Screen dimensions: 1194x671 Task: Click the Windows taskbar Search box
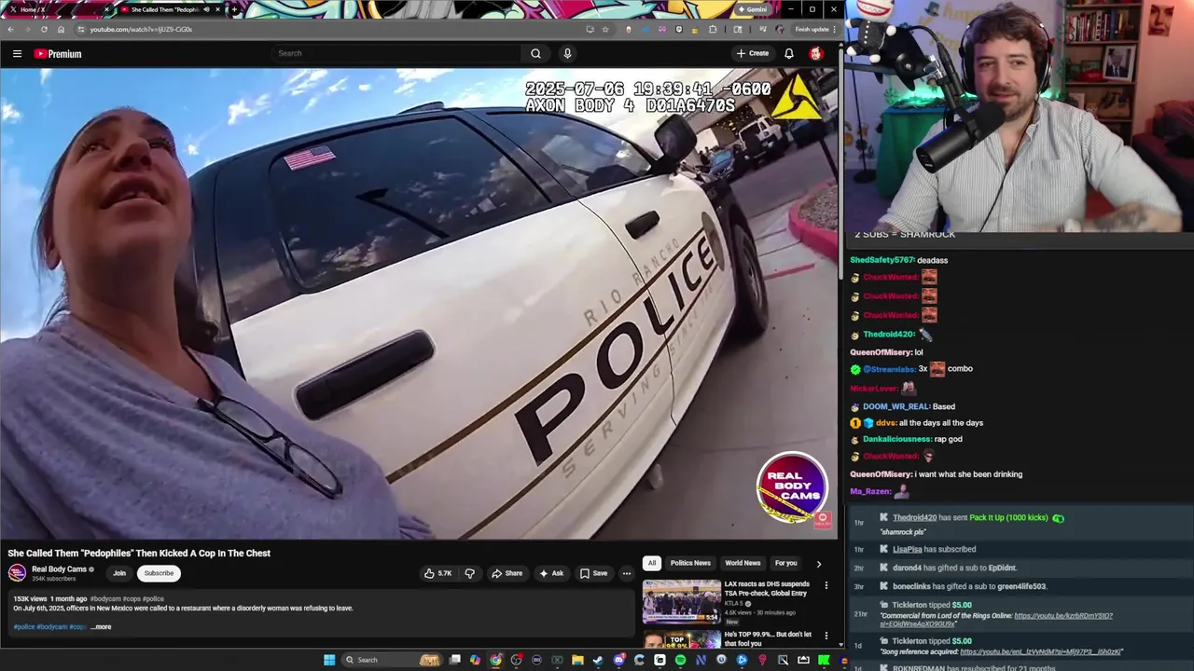pos(392,660)
